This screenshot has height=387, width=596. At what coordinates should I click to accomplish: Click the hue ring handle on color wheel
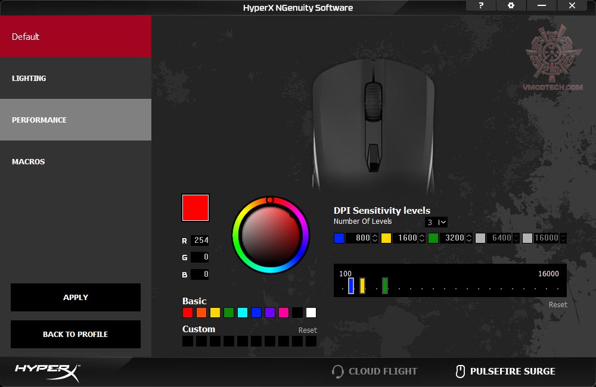[270, 200]
